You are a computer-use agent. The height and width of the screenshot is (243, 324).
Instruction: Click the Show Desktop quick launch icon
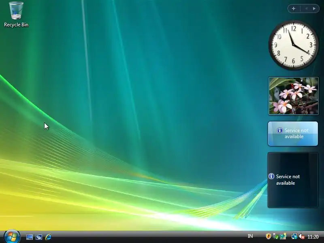pos(29,237)
